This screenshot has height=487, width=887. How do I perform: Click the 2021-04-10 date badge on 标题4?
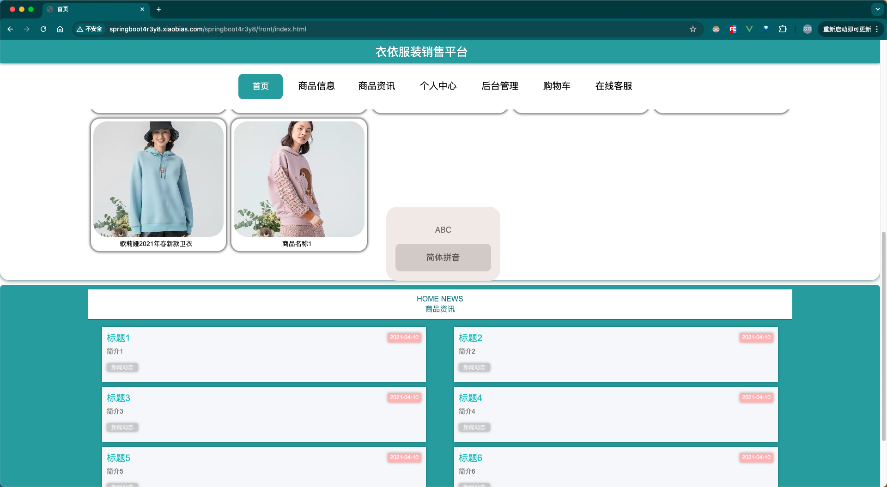click(756, 397)
